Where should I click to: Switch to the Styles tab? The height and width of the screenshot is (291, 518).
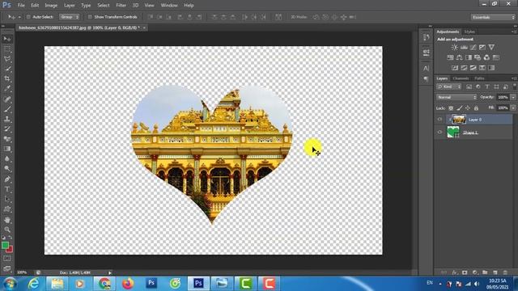click(469, 32)
